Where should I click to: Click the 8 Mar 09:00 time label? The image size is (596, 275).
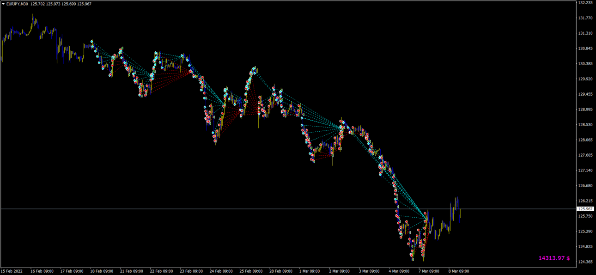tap(460, 271)
